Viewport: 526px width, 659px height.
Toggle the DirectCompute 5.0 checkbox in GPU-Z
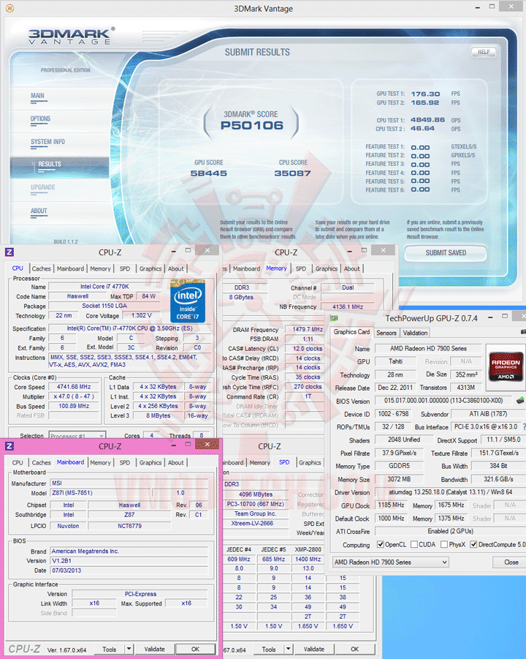pos(473,545)
